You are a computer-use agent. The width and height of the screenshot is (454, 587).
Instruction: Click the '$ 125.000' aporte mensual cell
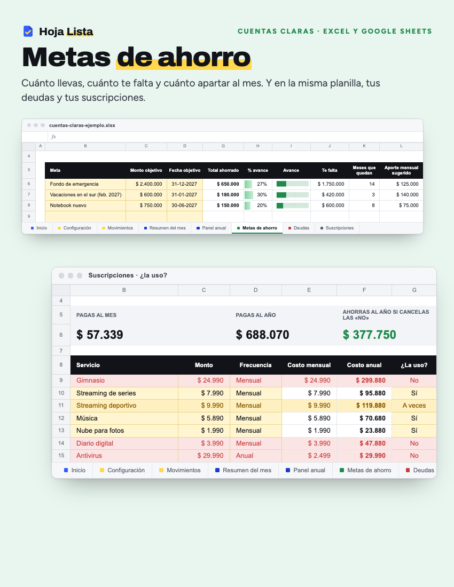[x=401, y=184]
